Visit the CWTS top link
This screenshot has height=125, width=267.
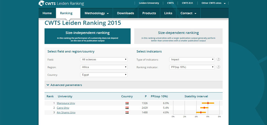(170, 3)
